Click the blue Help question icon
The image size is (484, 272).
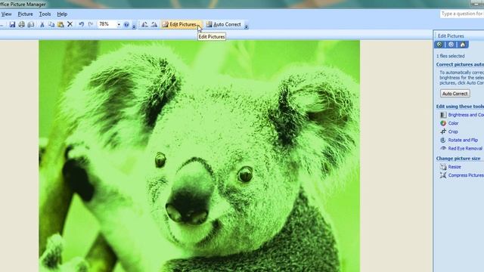coord(126,25)
